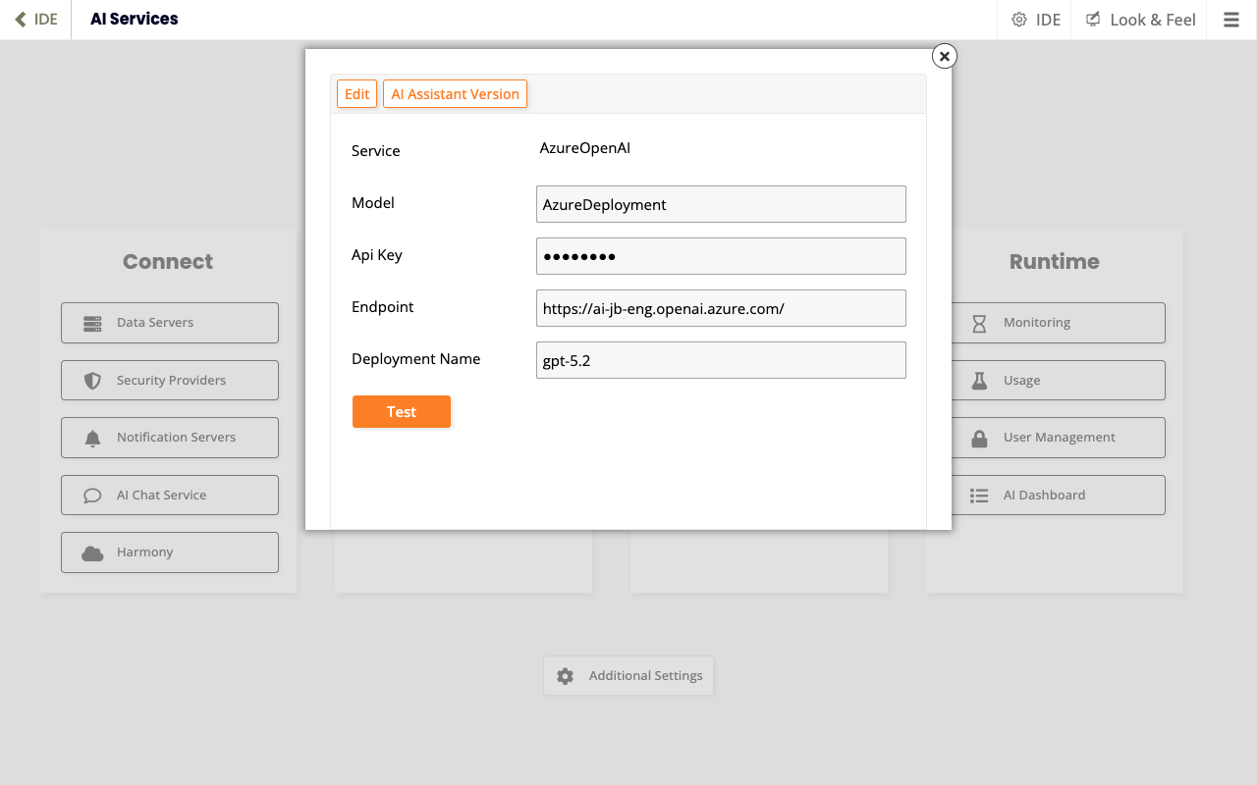Viewport: 1257px width, 785px height.
Task: Click the Security Providers shield icon
Action: point(92,381)
